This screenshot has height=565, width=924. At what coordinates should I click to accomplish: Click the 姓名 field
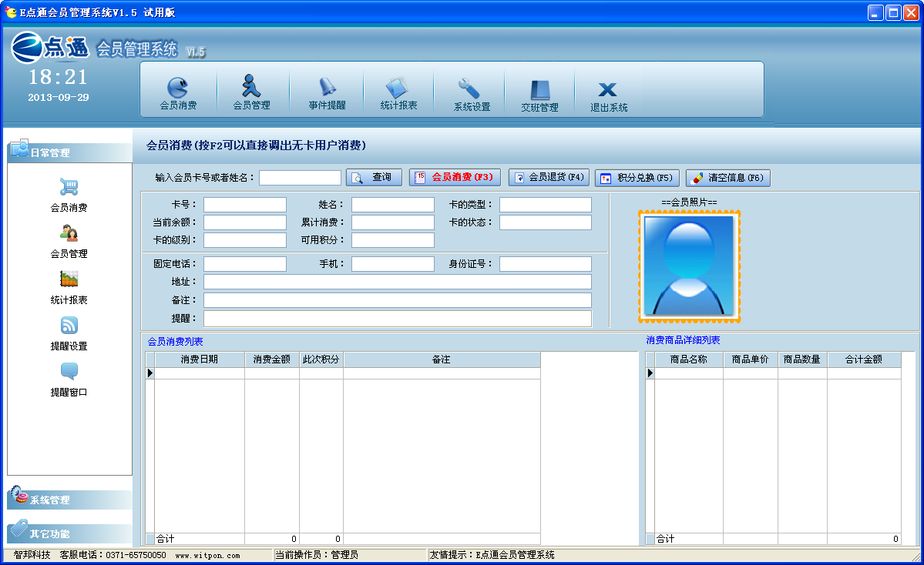click(x=393, y=204)
